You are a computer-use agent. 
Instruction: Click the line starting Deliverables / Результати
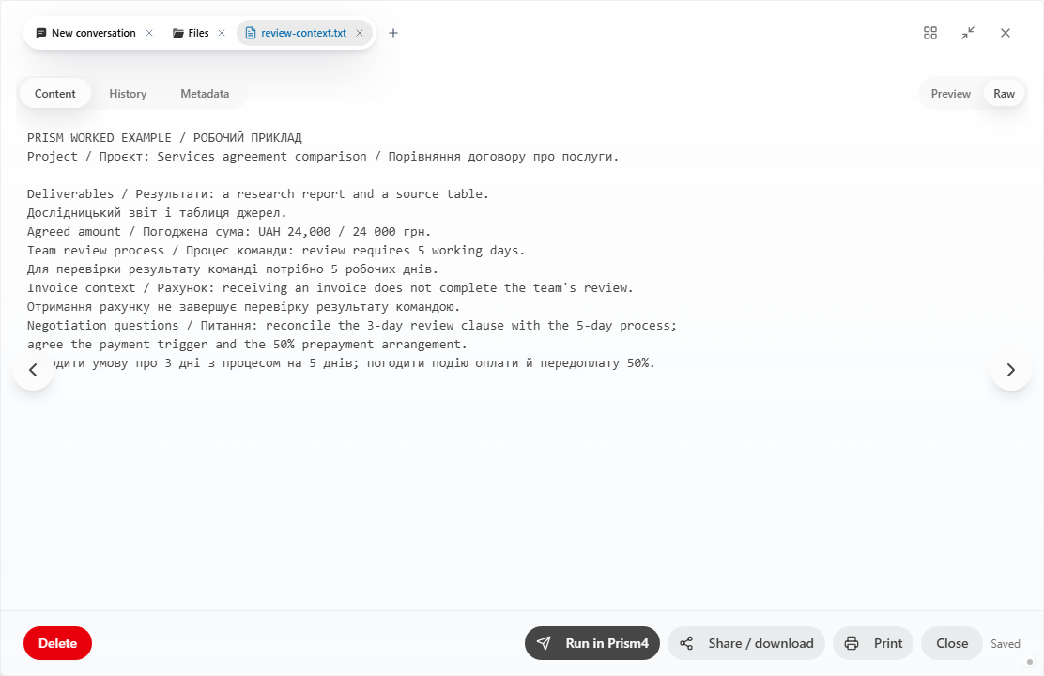click(x=257, y=193)
